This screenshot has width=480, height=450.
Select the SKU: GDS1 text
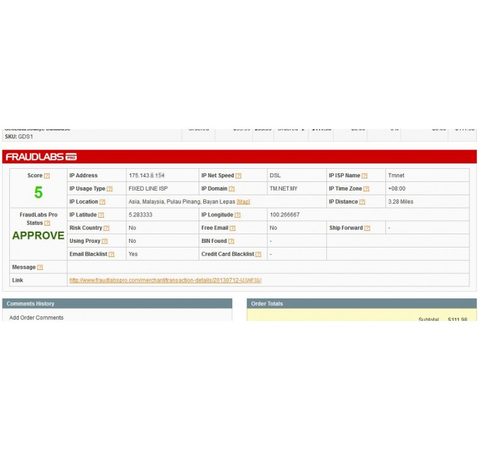19,137
